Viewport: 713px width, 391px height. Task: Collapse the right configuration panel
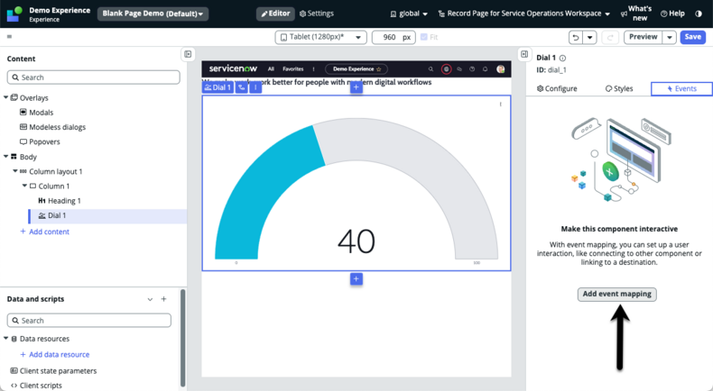(524, 54)
